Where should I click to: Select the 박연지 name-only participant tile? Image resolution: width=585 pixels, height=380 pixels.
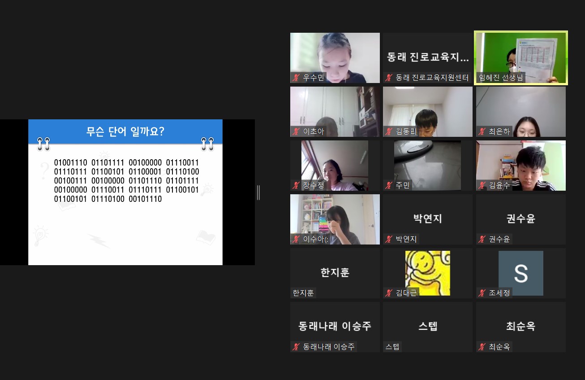[x=428, y=219]
